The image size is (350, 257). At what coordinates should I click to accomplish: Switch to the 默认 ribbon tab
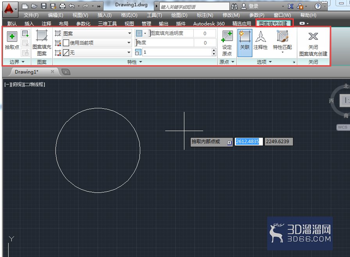click(12, 23)
